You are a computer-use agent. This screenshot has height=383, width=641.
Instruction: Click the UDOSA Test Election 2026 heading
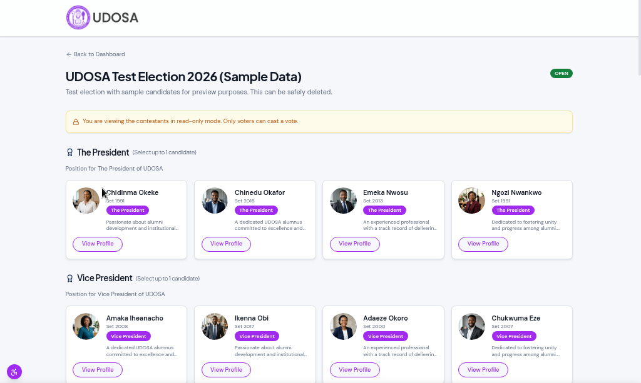[183, 77]
